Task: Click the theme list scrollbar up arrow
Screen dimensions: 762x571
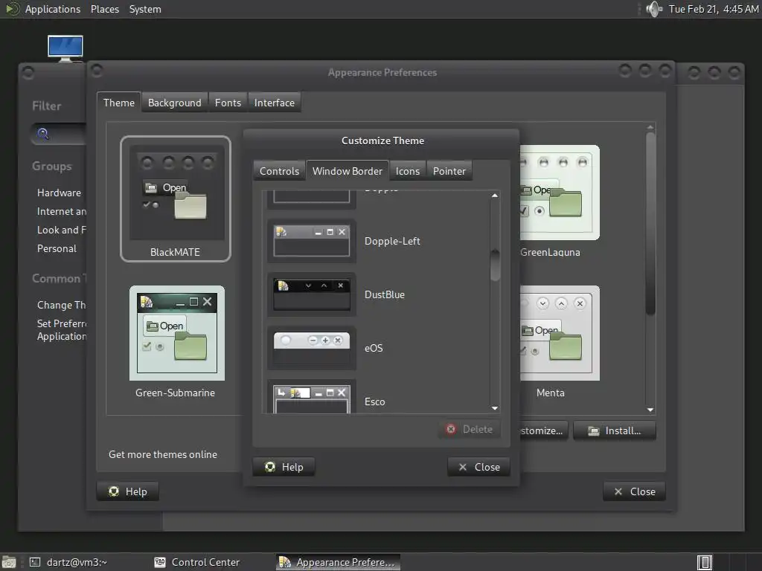Action: point(650,128)
